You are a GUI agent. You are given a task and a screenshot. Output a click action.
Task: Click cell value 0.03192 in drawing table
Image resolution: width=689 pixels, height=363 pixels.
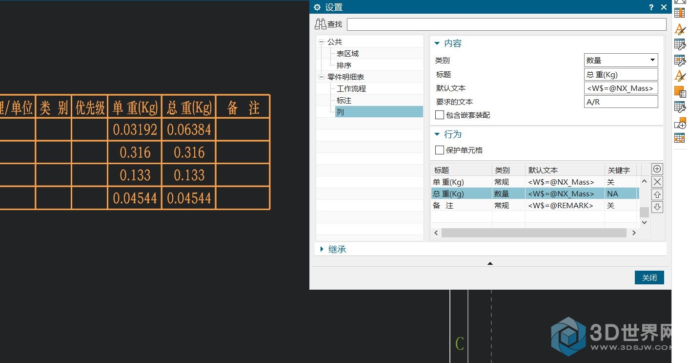pos(135,129)
